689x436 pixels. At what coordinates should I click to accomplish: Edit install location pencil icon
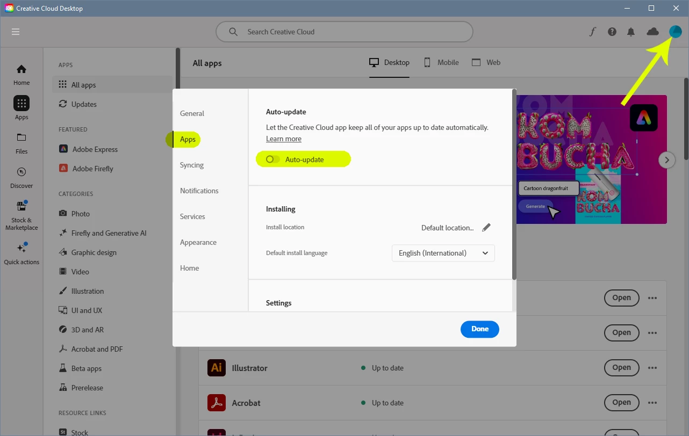click(486, 228)
